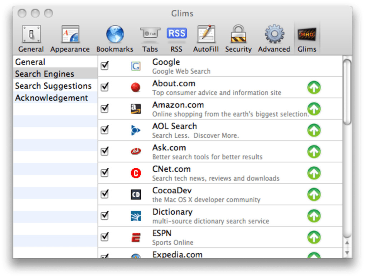Click the Ask.com logo icon
365x277 pixels.
(x=136, y=151)
